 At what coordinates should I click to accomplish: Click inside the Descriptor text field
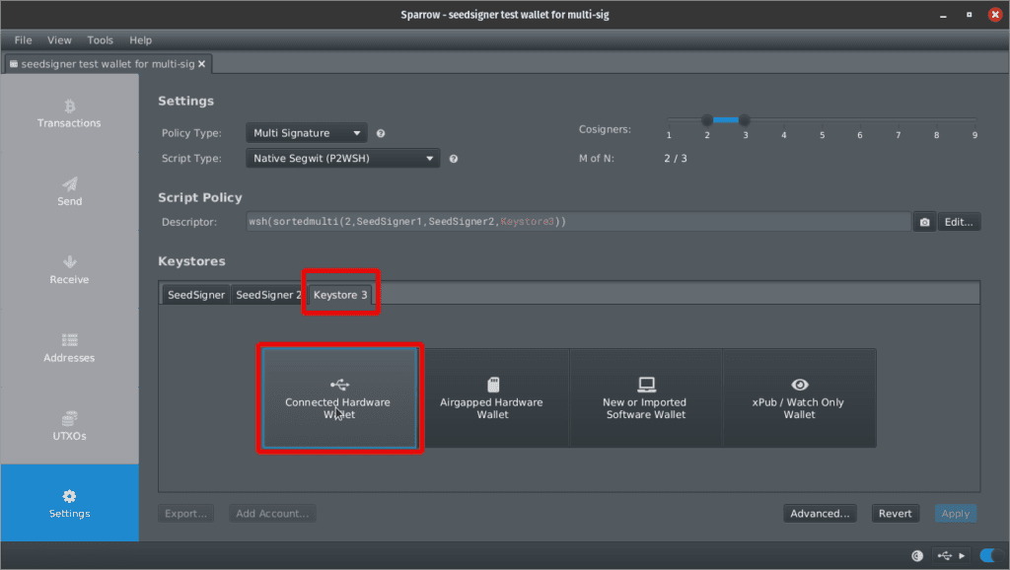click(x=578, y=222)
